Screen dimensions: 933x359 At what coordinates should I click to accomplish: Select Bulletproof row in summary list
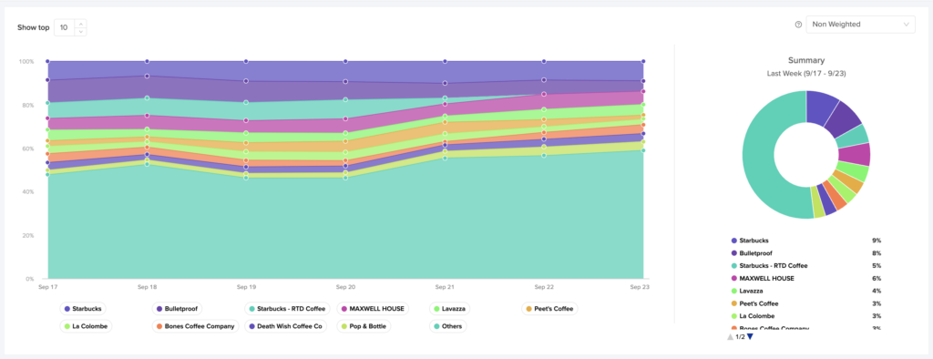click(x=806, y=253)
